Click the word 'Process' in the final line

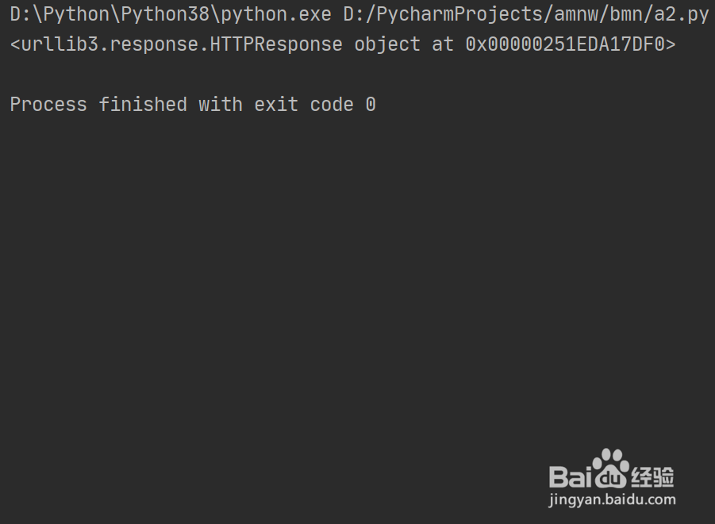click(x=48, y=105)
